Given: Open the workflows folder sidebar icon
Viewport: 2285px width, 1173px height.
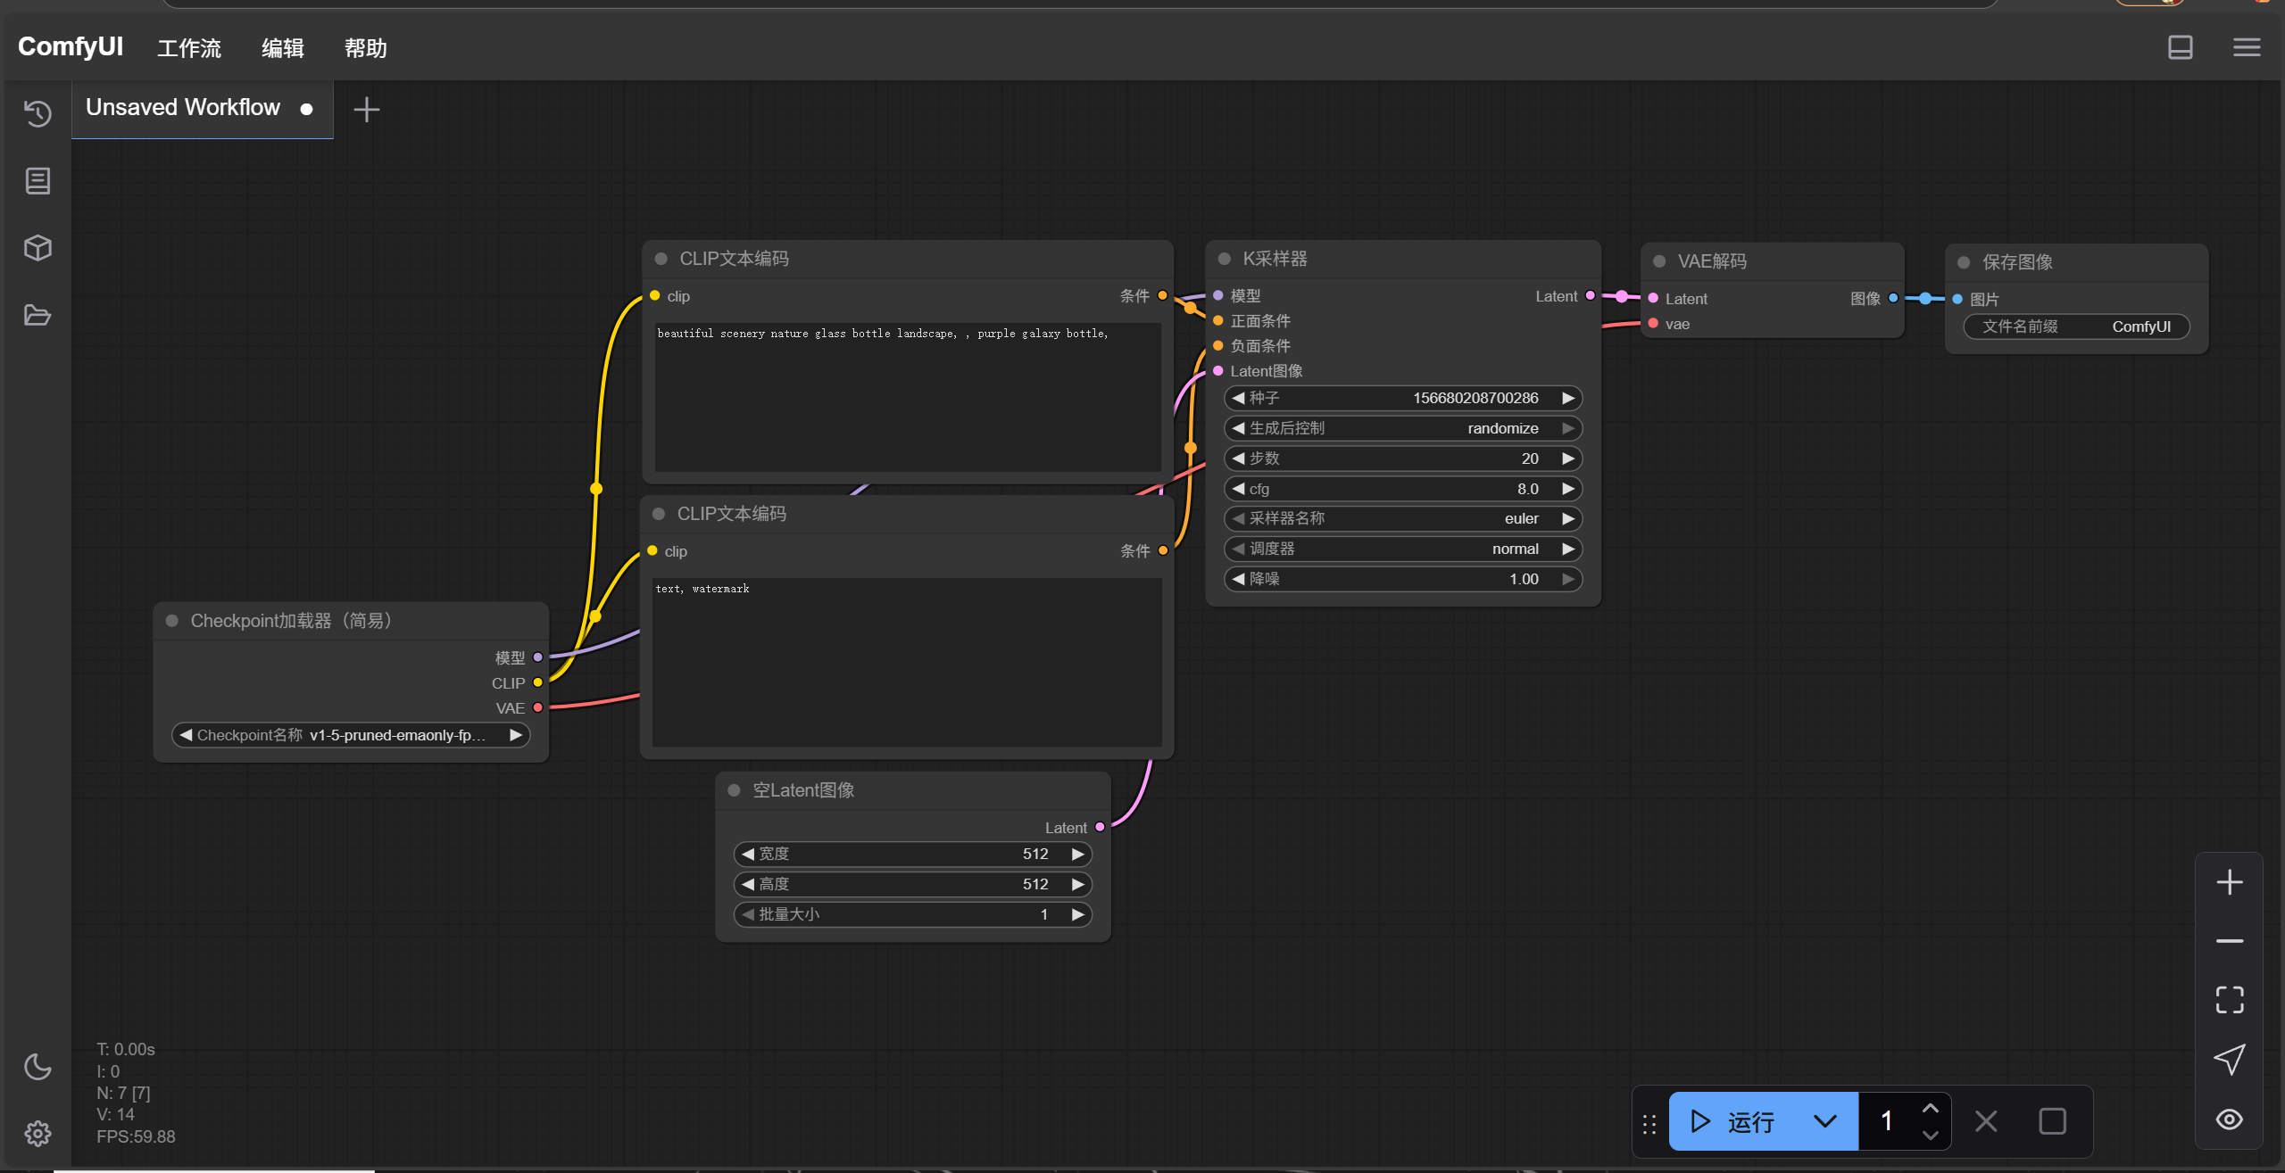Looking at the screenshot, I should pos(37,315).
